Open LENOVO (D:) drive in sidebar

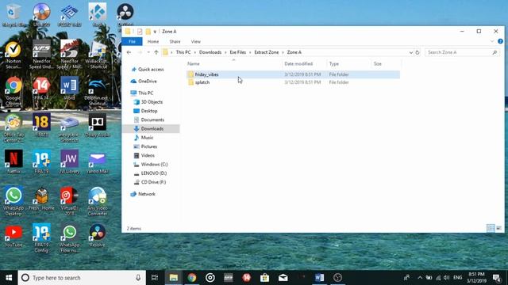click(150, 173)
